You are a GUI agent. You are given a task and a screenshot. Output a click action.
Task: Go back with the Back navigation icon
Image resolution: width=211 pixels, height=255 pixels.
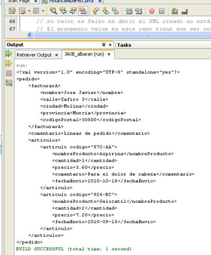coord(23,11)
